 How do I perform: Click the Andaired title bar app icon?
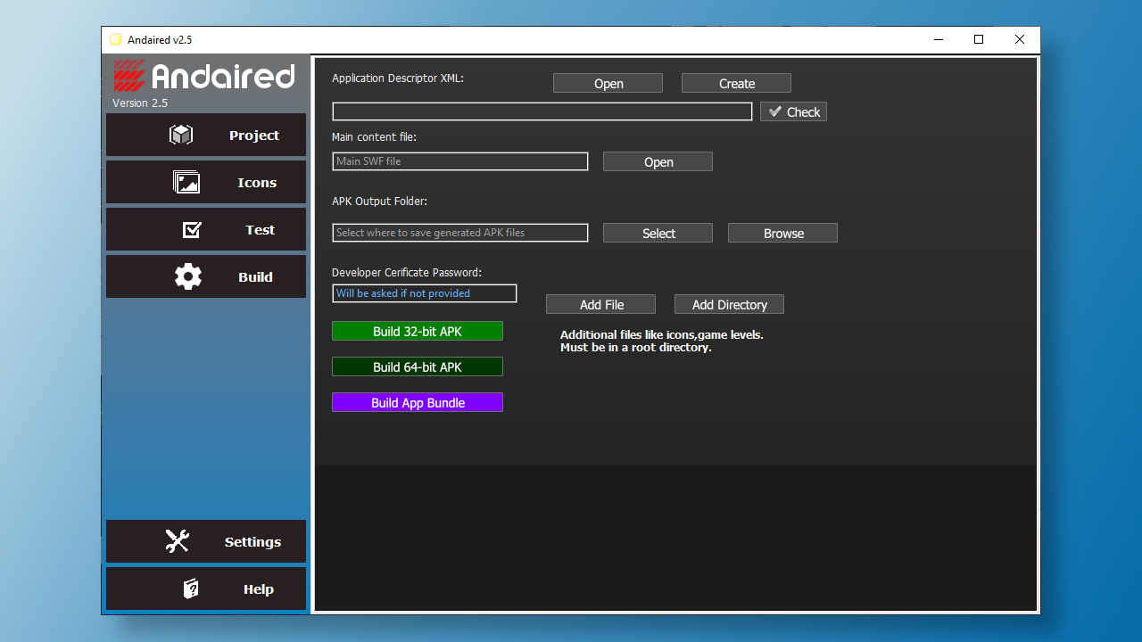coord(115,39)
